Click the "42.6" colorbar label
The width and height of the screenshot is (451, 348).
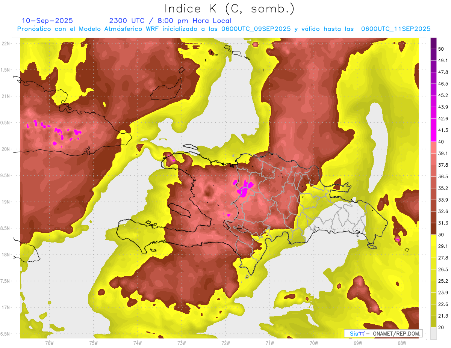pyautogui.click(x=443, y=119)
